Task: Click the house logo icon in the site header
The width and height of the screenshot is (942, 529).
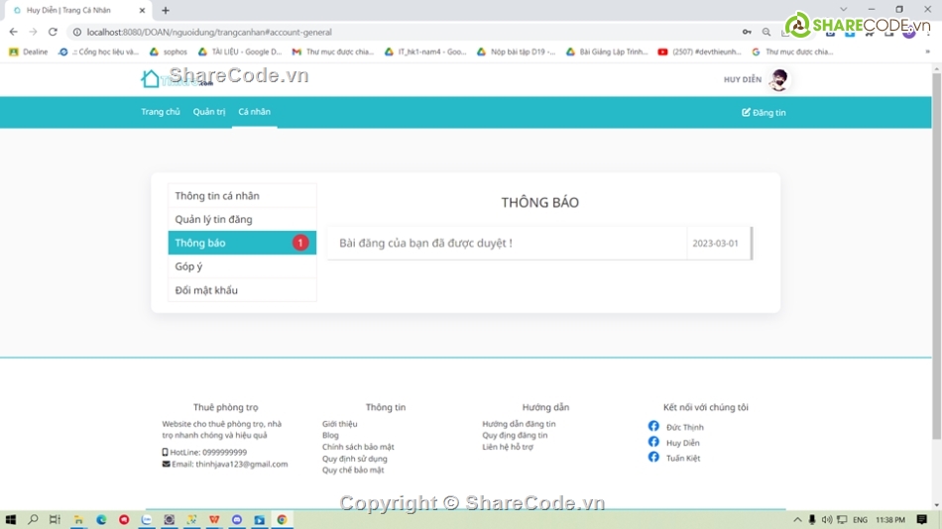Action: click(150, 78)
